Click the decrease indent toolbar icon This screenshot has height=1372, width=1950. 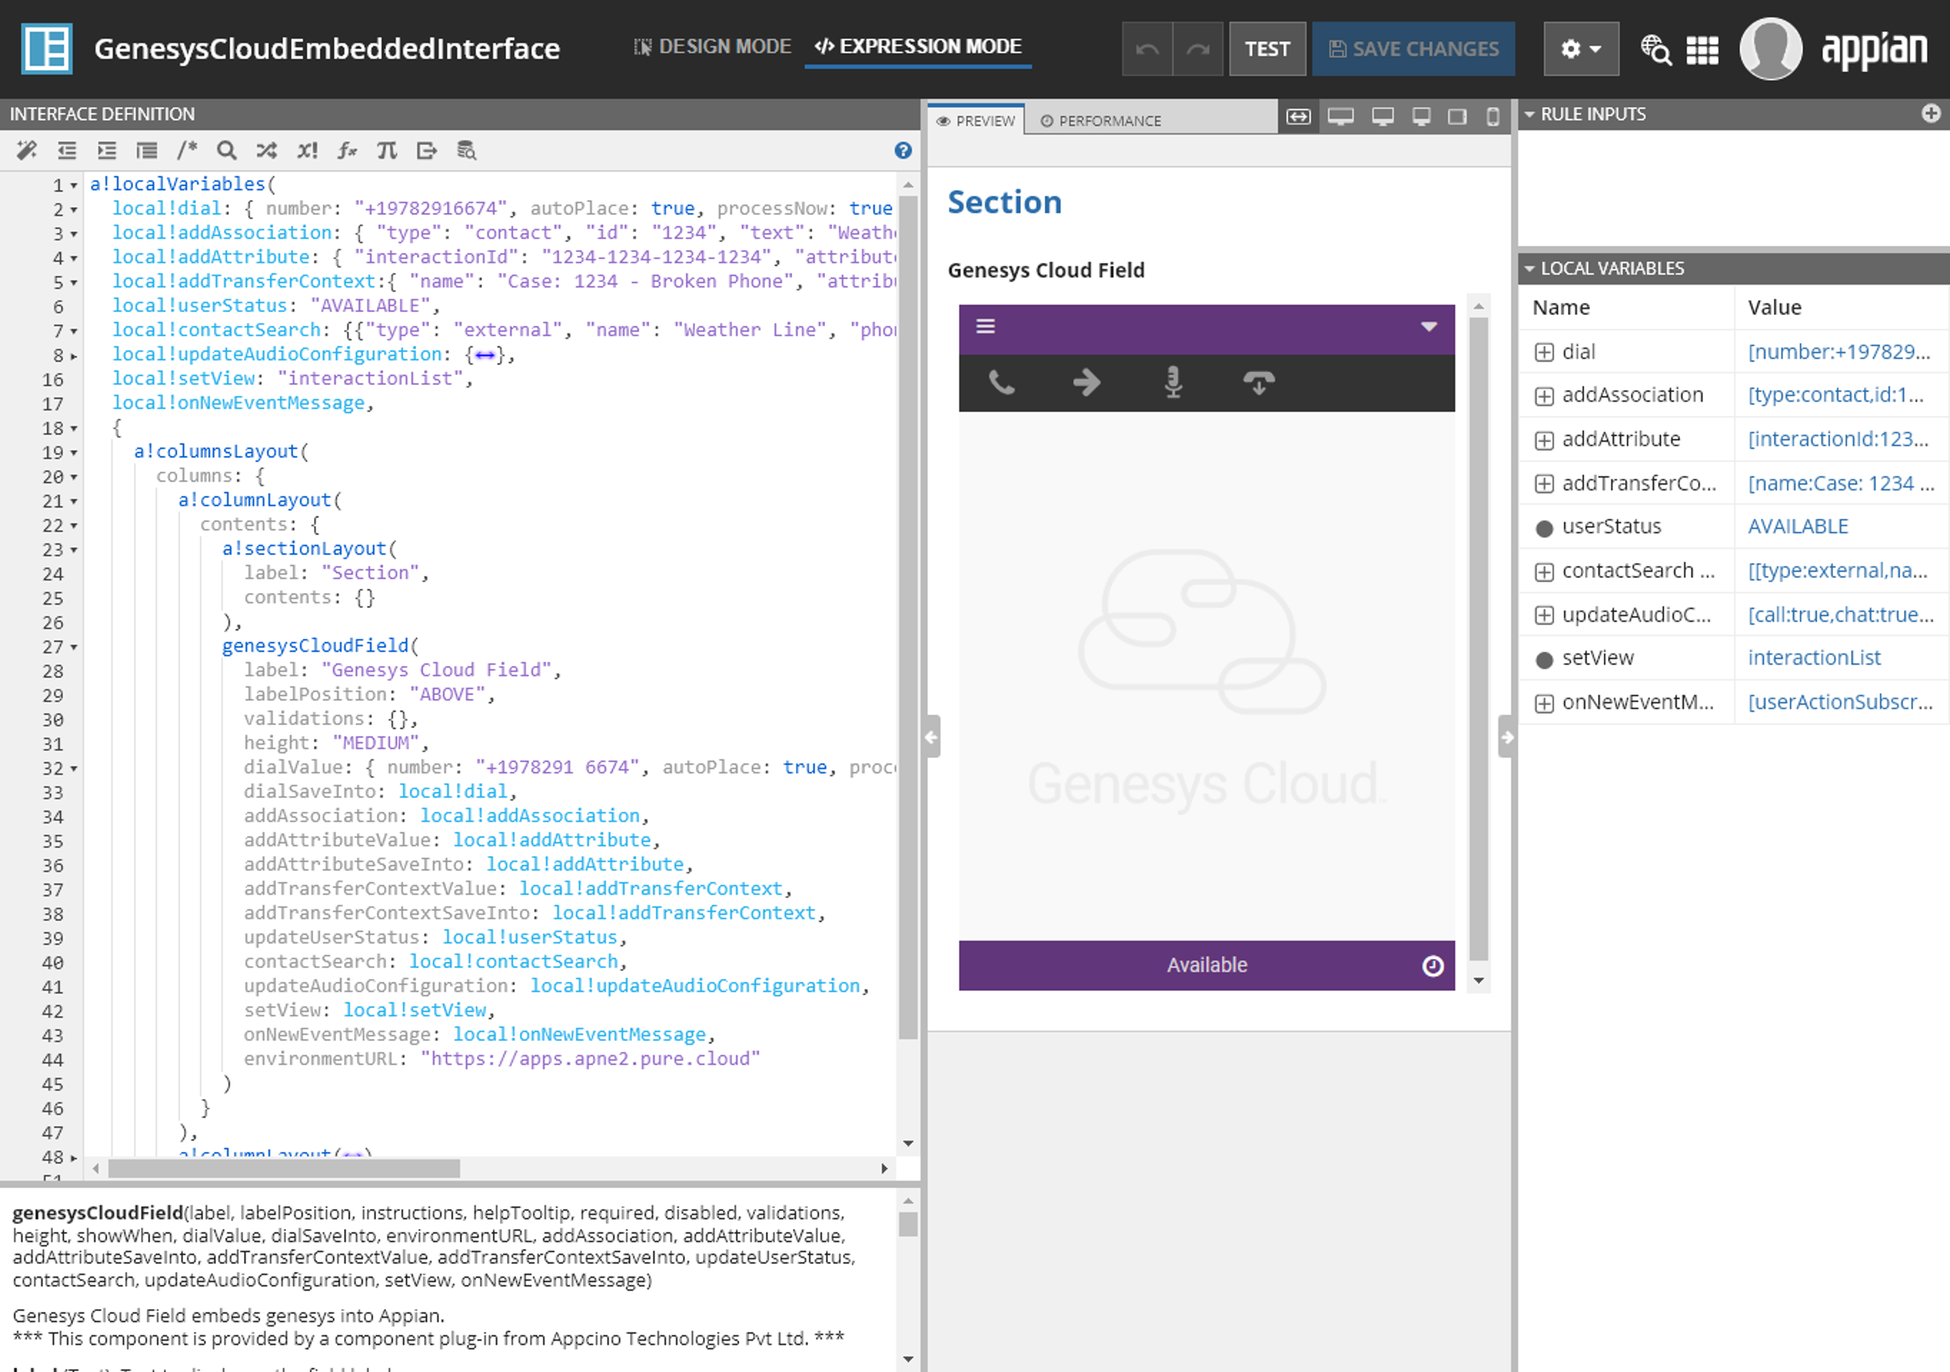pyautogui.click(x=67, y=150)
